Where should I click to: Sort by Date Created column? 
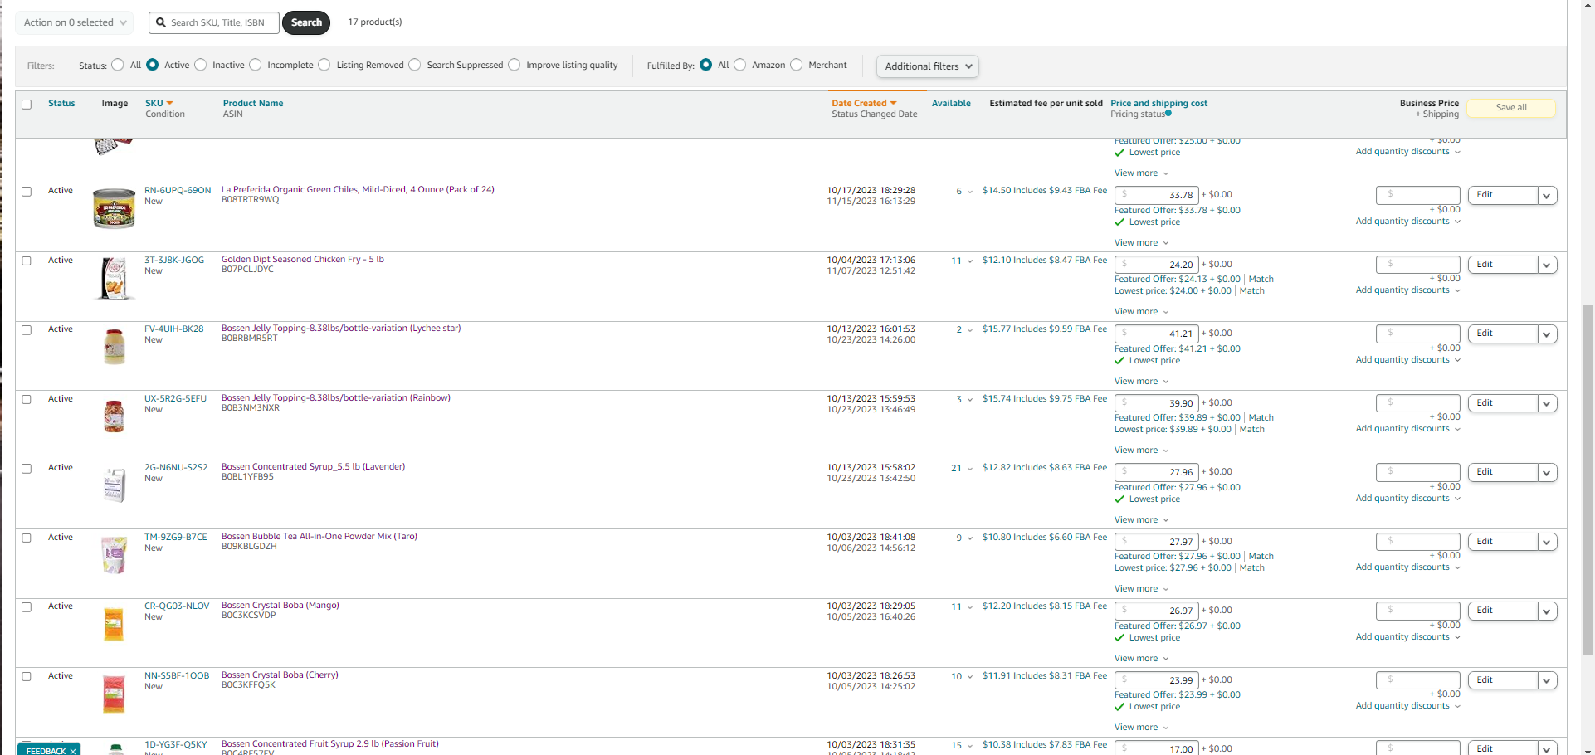pos(864,104)
